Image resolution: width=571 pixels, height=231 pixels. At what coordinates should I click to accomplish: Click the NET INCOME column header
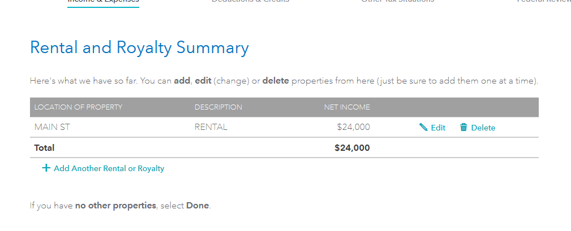coord(347,107)
